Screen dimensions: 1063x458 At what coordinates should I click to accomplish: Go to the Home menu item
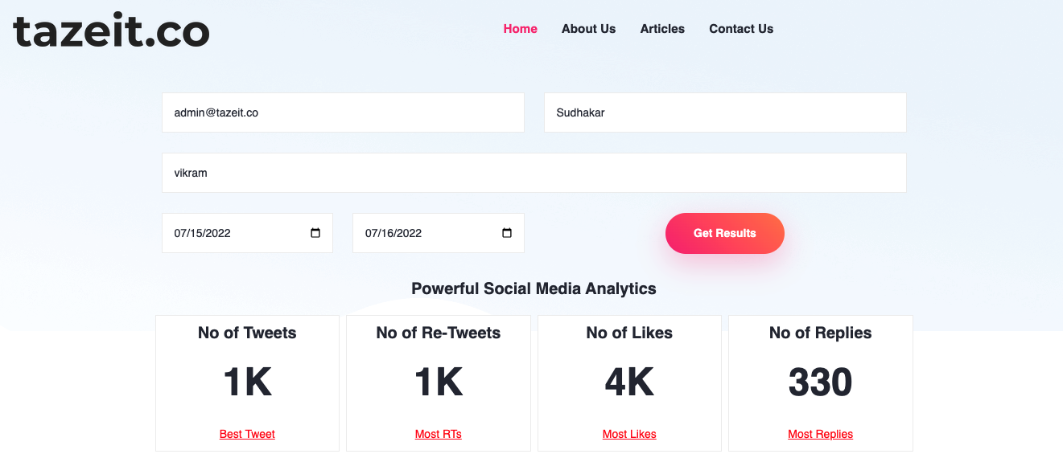pos(520,29)
